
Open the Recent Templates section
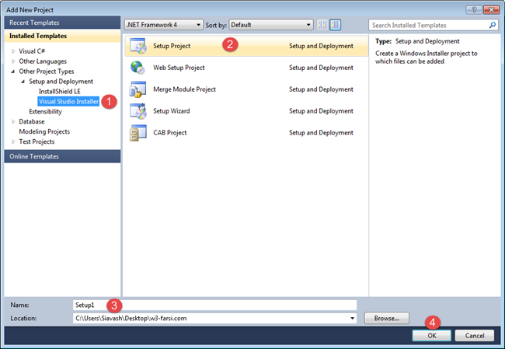tap(62, 23)
